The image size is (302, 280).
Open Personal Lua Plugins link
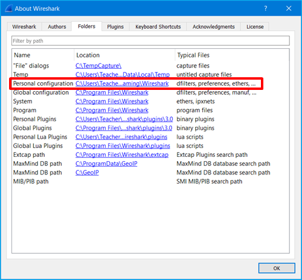click(121, 137)
